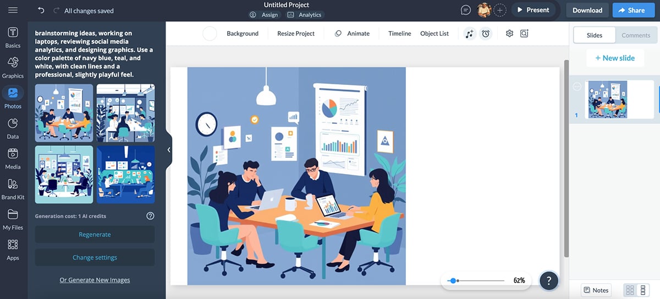Toggle the background music icon
The image size is (660, 299).
coord(469,33)
